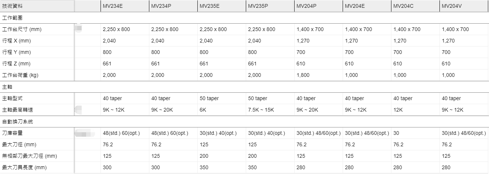Select the MV234E column header
Viewport: 489px width, 174px height.
pos(113,6)
